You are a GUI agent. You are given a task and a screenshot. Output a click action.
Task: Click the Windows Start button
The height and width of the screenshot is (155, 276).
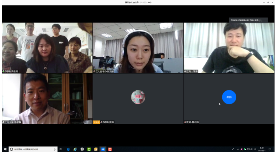tap(5, 149)
